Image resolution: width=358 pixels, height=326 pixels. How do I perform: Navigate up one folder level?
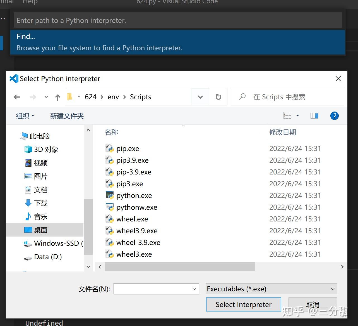[58, 97]
